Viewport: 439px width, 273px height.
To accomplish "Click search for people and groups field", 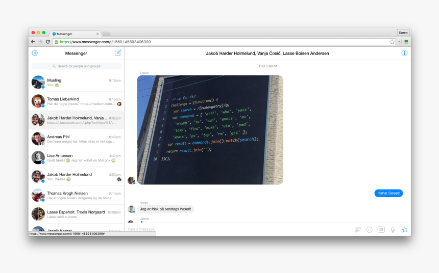I will (76, 66).
